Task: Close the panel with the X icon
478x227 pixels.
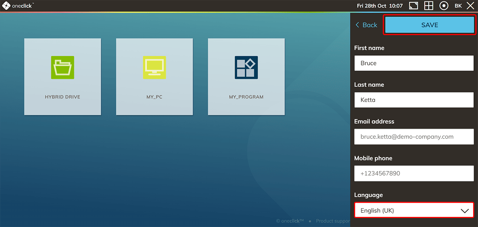Action: [x=470, y=6]
